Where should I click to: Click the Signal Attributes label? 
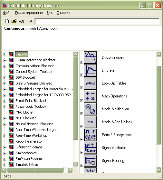(114, 148)
